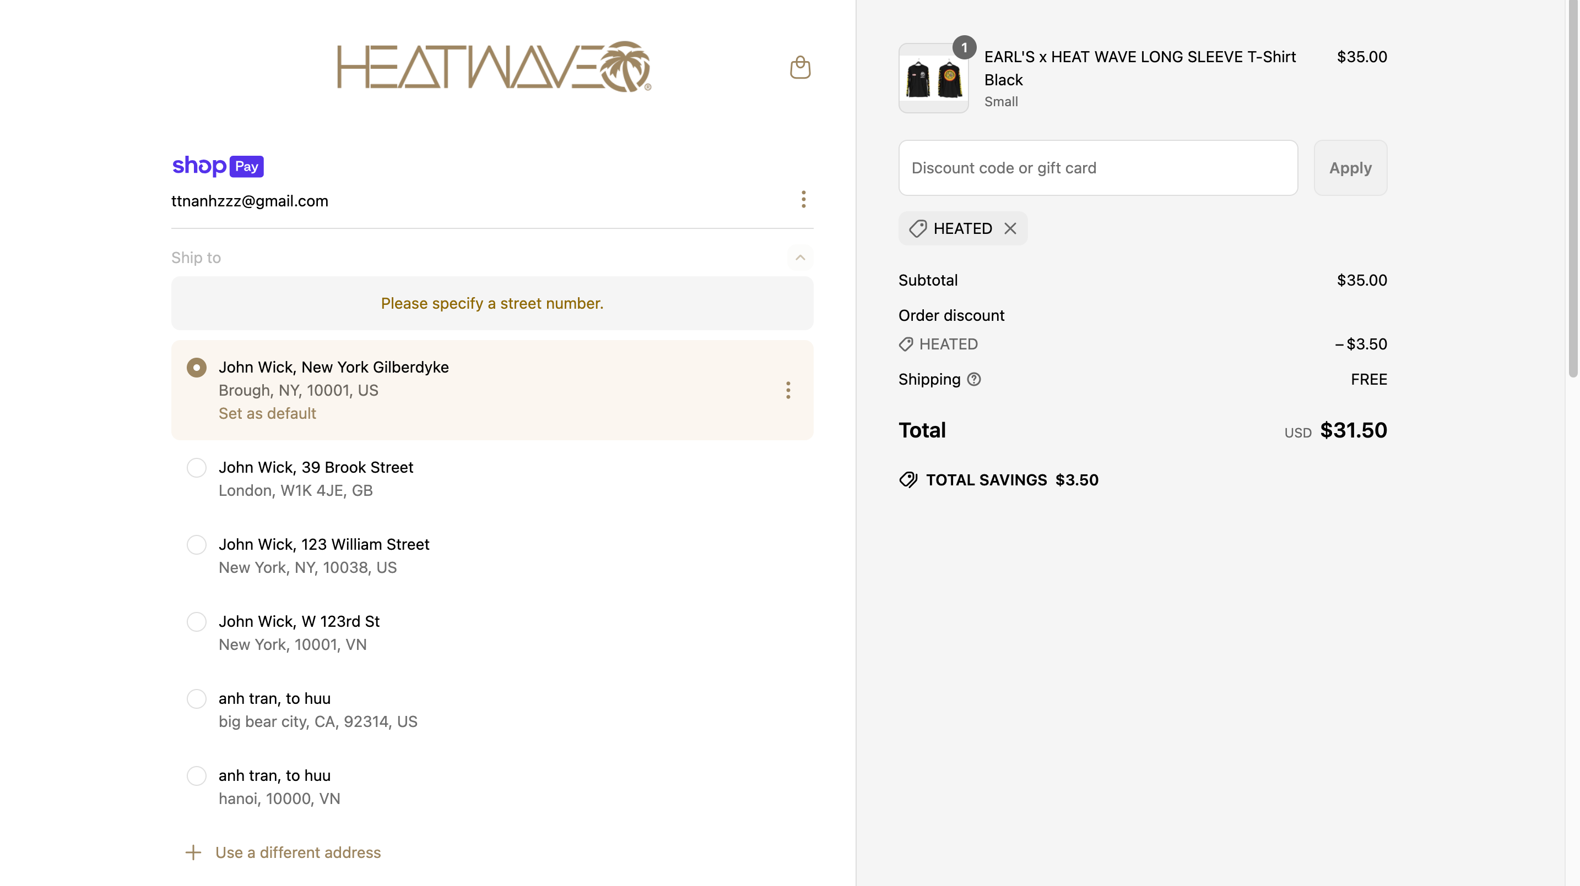
Task: Select the big bear city address
Action: [196, 699]
